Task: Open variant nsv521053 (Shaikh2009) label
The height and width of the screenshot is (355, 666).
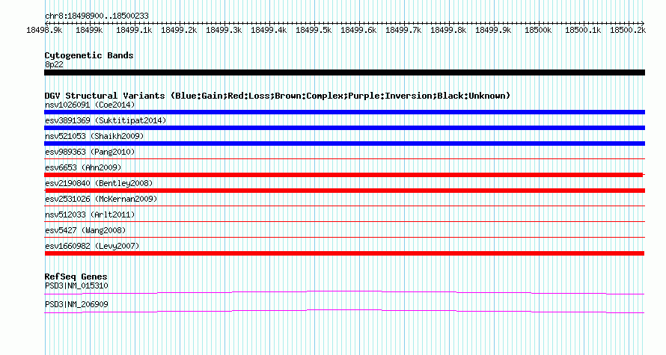Action: coord(94,136)
